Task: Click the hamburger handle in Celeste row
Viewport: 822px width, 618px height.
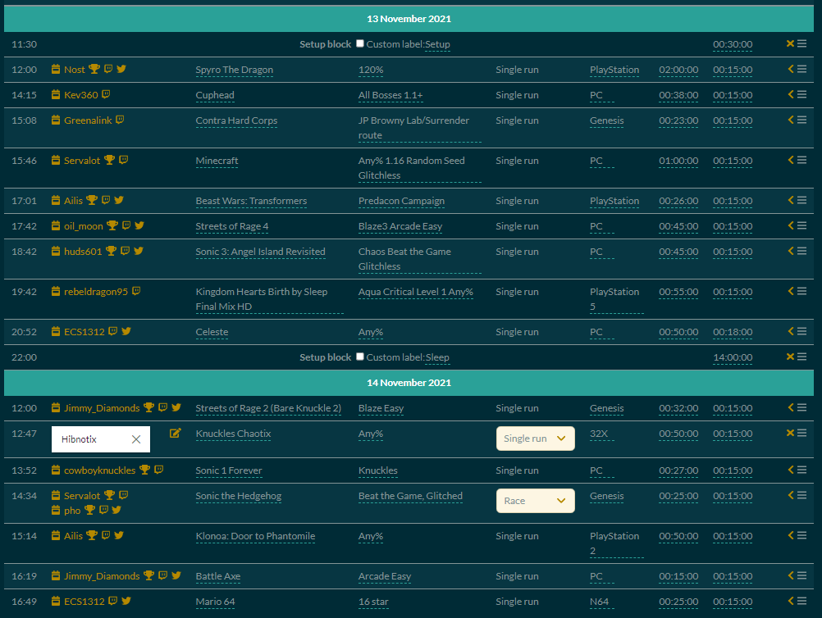Action: pos(802,331)
